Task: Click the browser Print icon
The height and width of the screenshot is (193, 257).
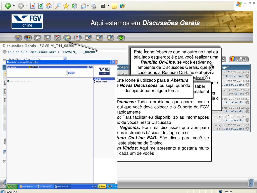Action: 94,6
